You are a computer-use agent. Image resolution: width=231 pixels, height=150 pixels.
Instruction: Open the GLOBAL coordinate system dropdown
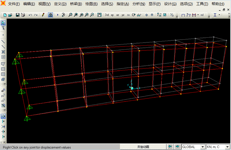[x=193, y=147]
